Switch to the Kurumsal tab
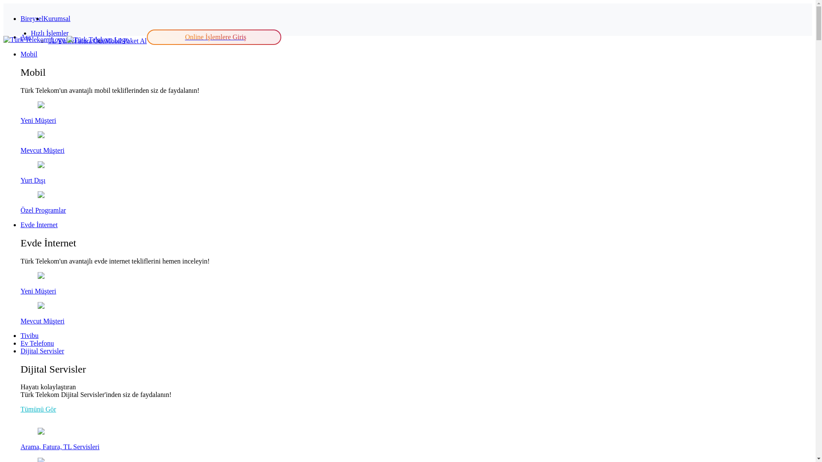Screen dimensions: 822x462 coord(57,19)
